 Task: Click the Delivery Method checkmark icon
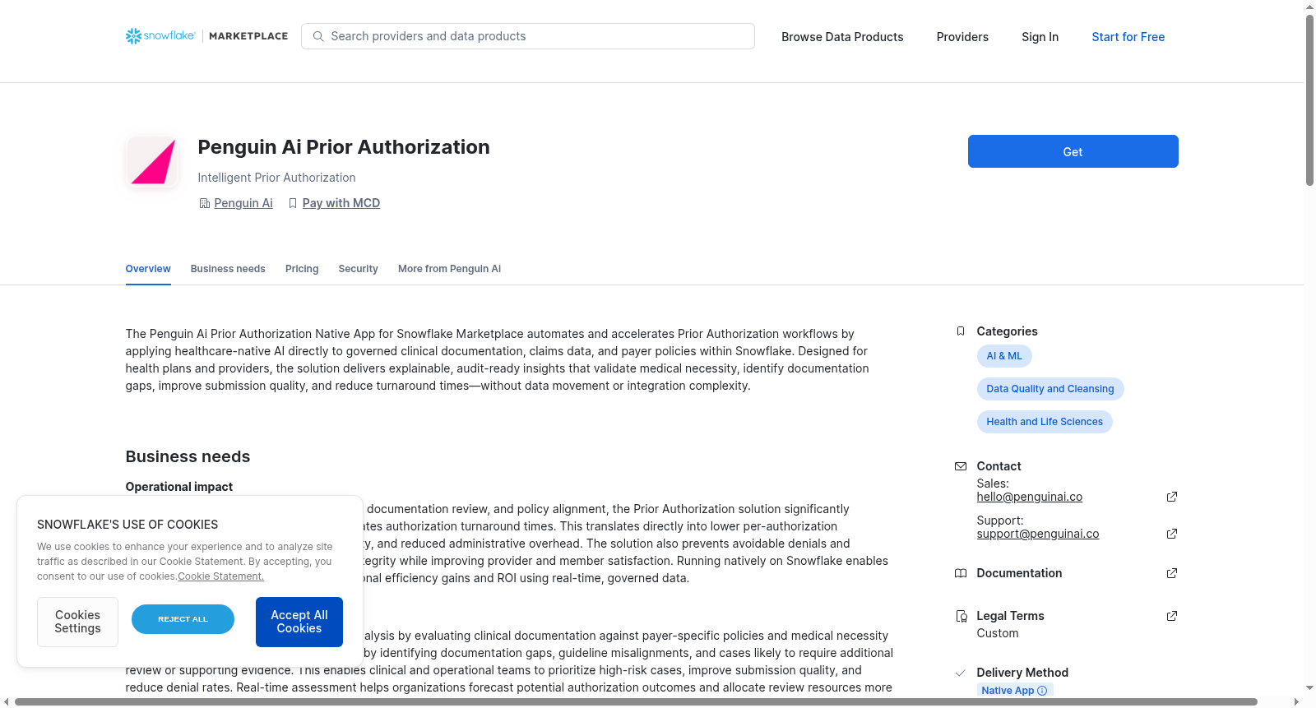[961, 673]
